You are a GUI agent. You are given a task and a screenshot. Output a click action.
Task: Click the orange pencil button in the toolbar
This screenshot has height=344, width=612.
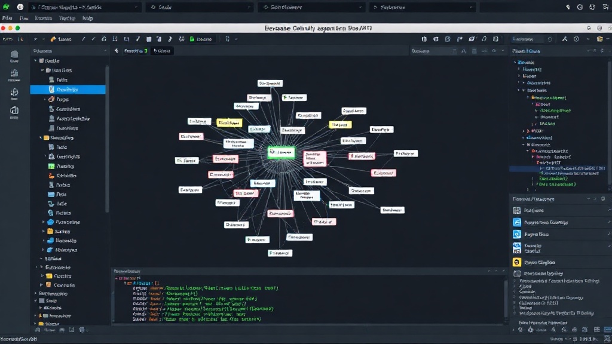coord(60,39)
